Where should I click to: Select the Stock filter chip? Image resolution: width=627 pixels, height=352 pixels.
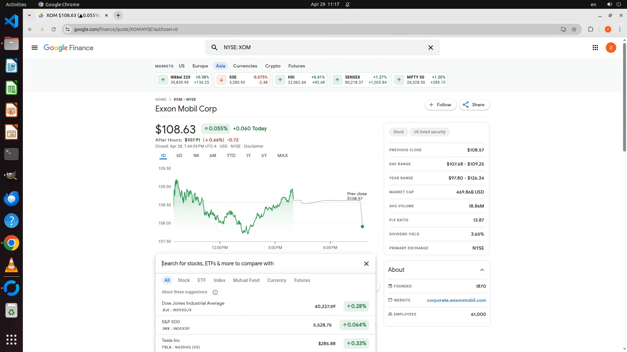(184, 280)
